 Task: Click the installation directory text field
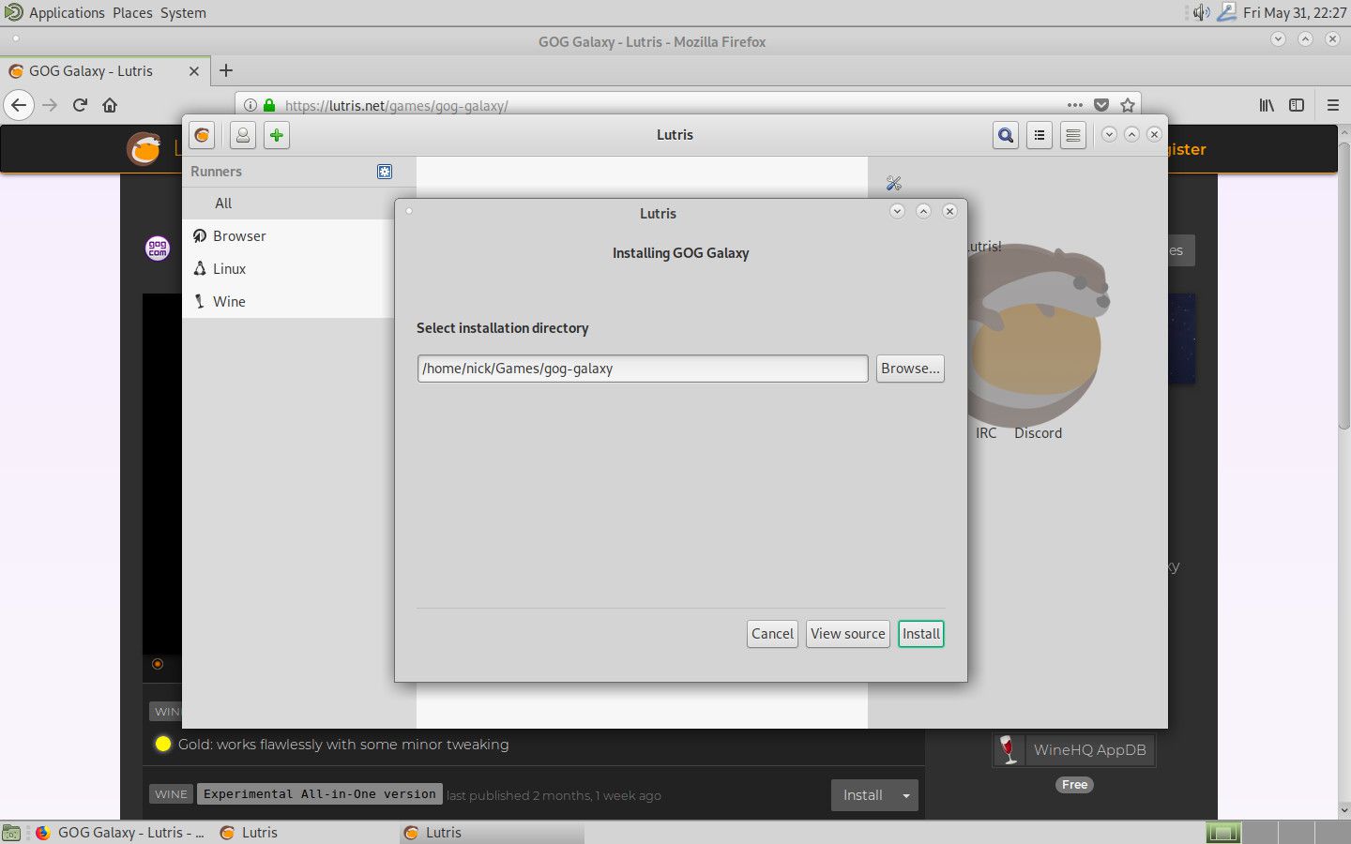(642, 369)
